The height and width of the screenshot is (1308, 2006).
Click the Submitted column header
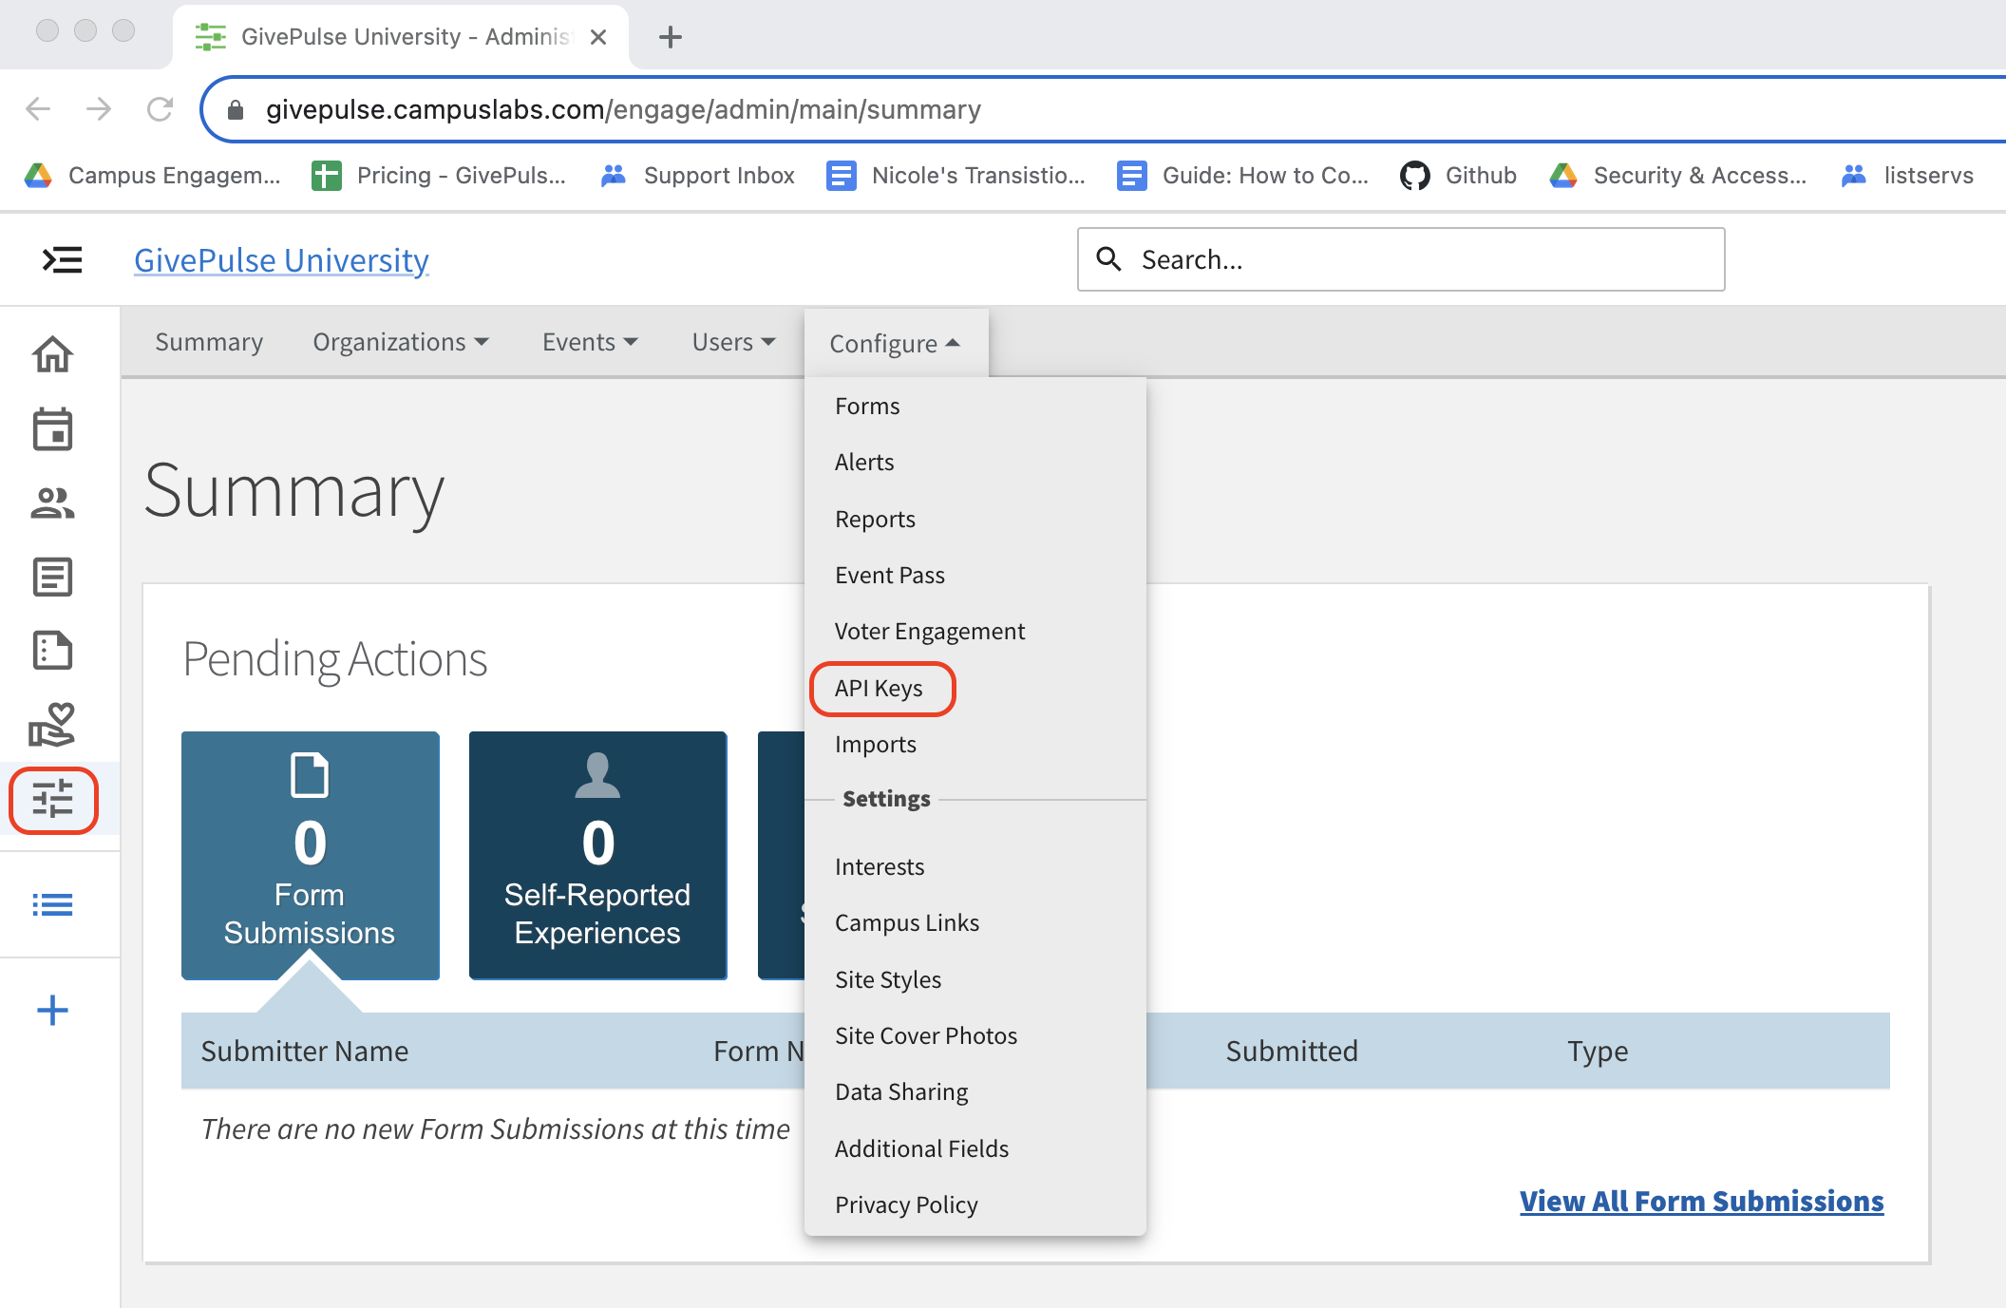click(x=1292, y=1051)
